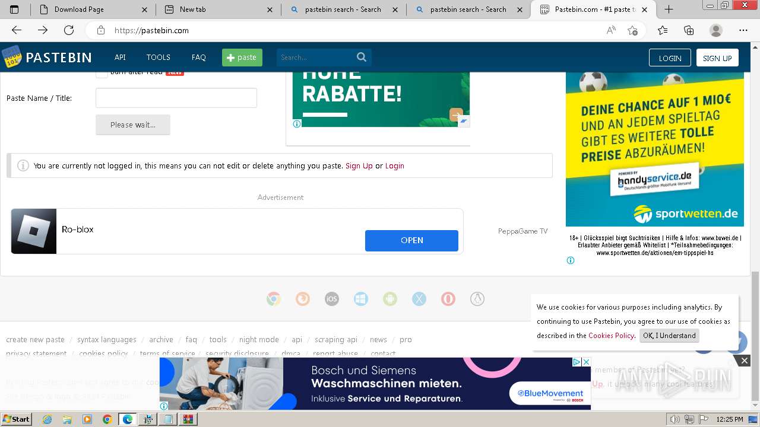This screenshot has width=760, height=427.
Task: Click site information padlock icon
Action: click(x=101, y=30)
